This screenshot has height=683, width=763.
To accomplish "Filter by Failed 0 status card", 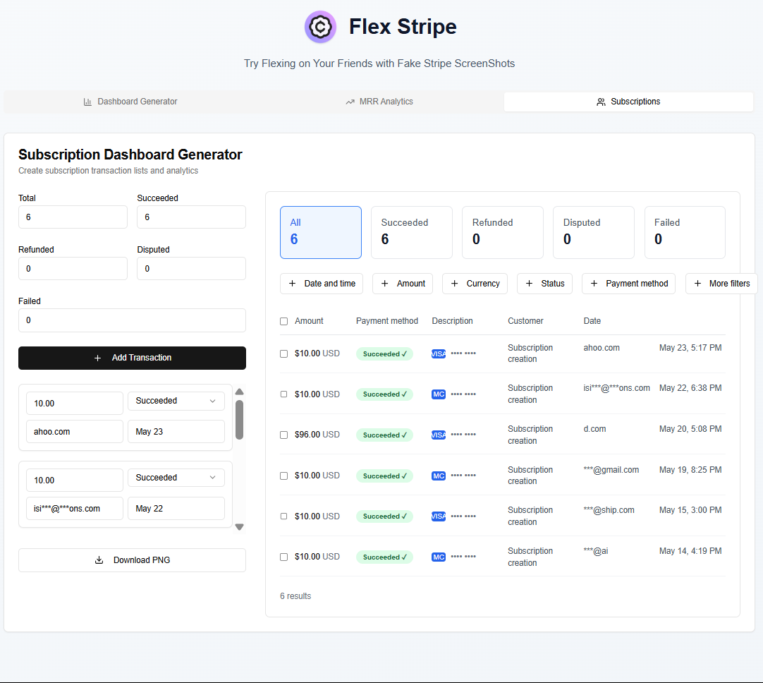I will click(x=685, y=232).
